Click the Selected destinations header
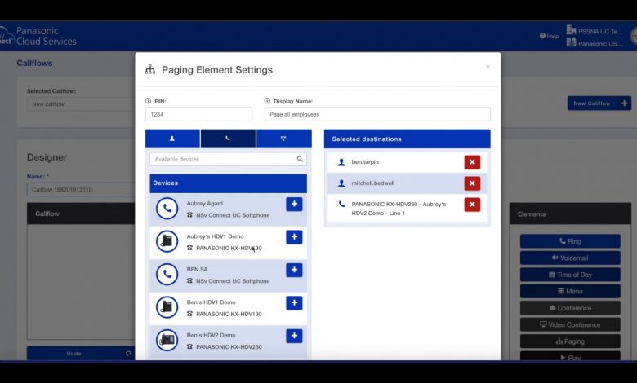 (x=407, y=139)
